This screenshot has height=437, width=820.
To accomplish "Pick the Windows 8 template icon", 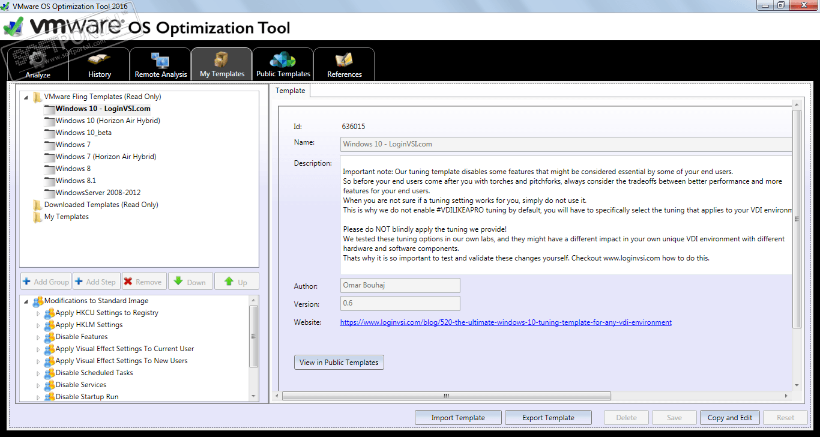I will 49,169.
